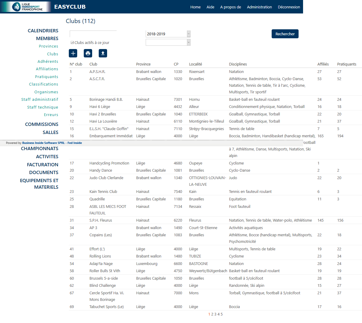Screen dimensions: 362x323
Task: Open the empty dropdown below the season selector
Action: tap(168, 42)
